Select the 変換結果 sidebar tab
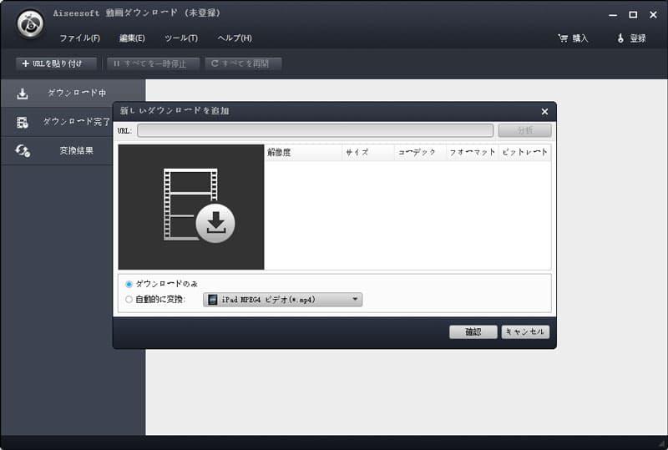The height and width of the screenshot is (450, 668). coord(57,150)
